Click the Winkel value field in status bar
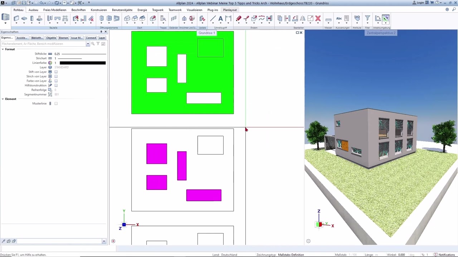Viewport: 458px width, 257px height. pyautogui.click(x=402, y=255)
